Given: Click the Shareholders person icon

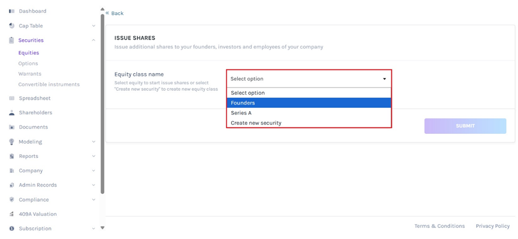Looking at the screenshot, I should pyautogui.click(x=12, y=113).
